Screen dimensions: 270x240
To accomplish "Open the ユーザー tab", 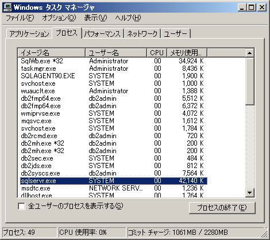I will (176, 33).
